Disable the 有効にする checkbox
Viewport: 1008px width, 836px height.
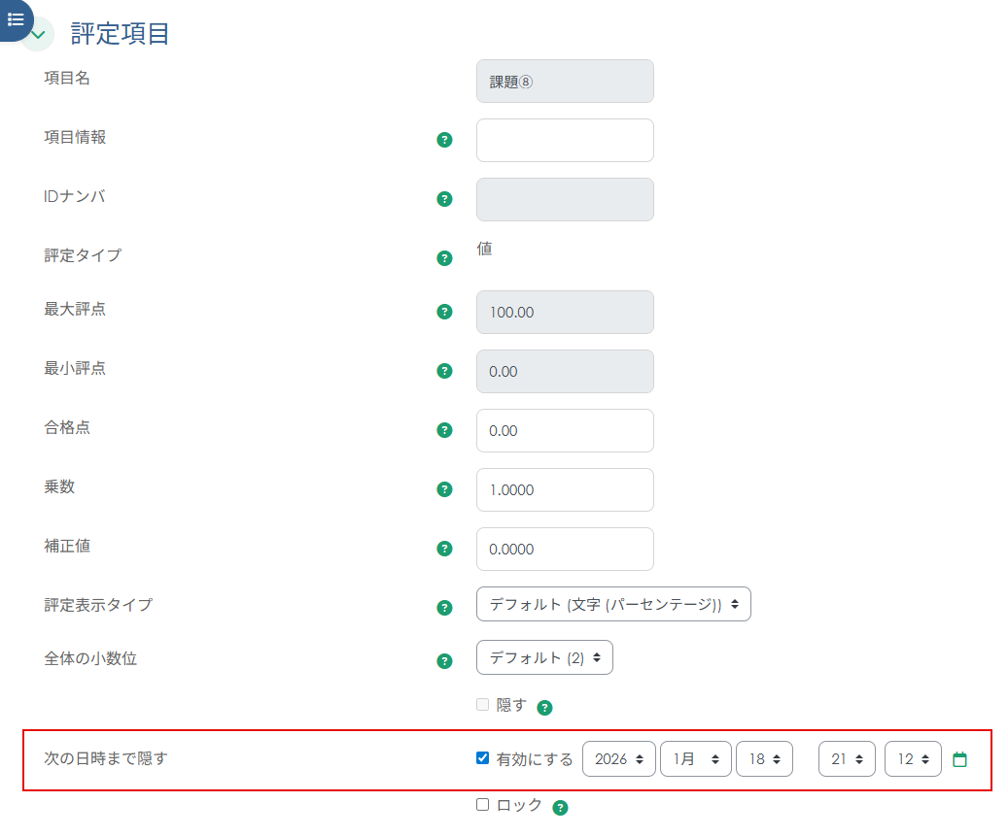[x=483, y=758]
